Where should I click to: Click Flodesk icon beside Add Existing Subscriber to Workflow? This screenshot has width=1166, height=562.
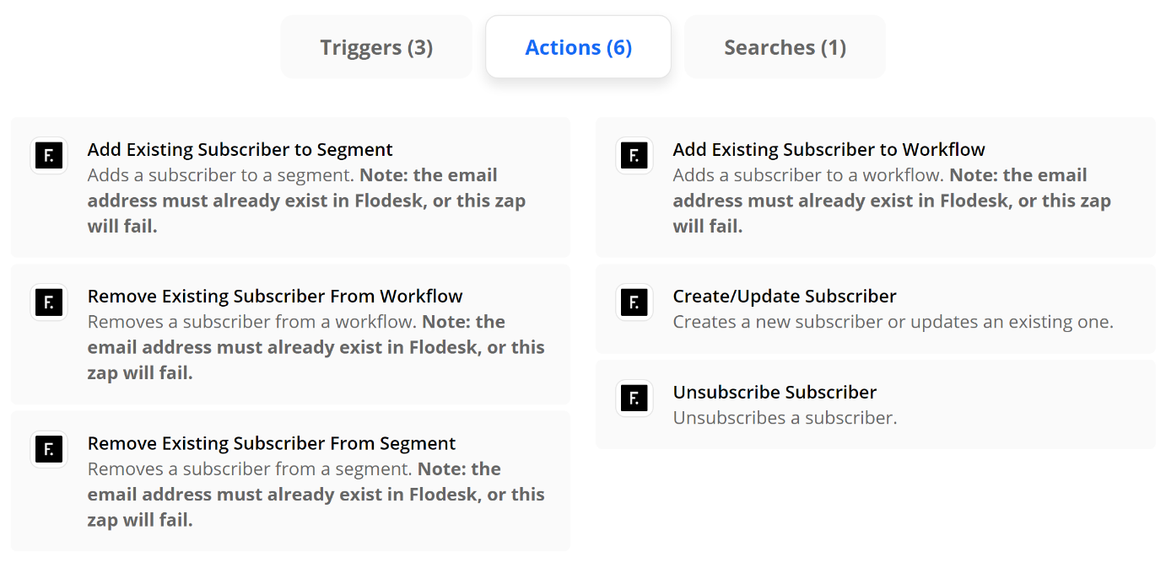634,156
